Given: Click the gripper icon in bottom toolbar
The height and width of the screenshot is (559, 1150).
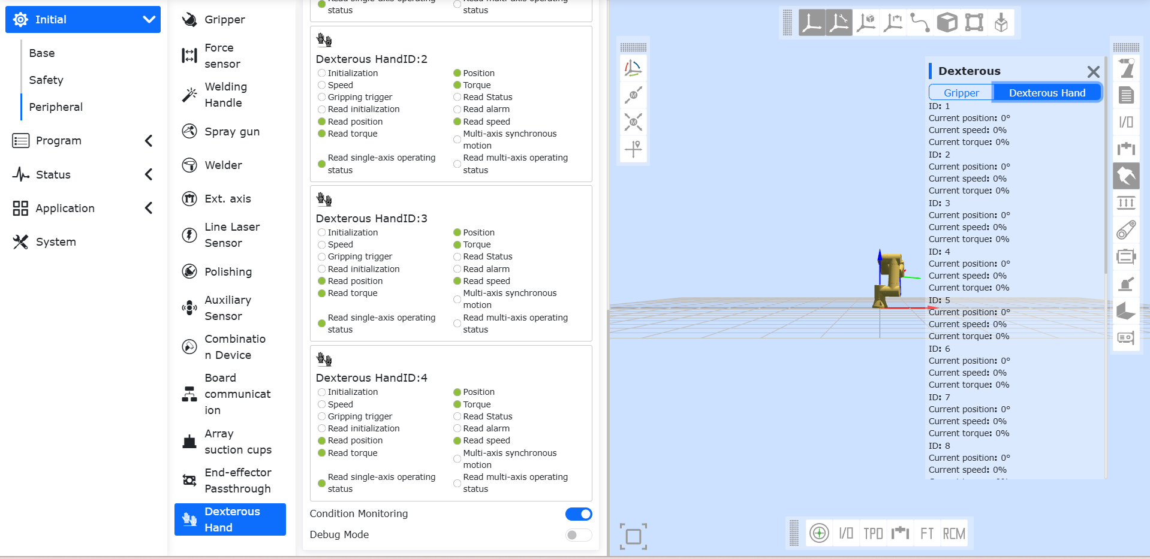Looking at the screenshot, I should click(x=900, y=533).
